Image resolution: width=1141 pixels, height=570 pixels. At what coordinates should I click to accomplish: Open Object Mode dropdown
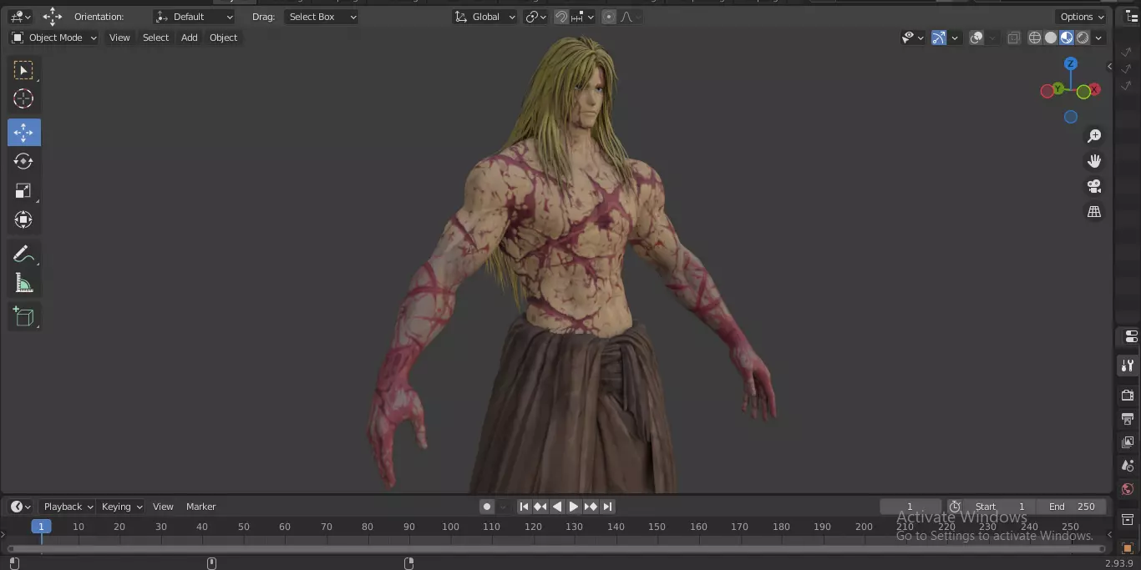(54, 38)
